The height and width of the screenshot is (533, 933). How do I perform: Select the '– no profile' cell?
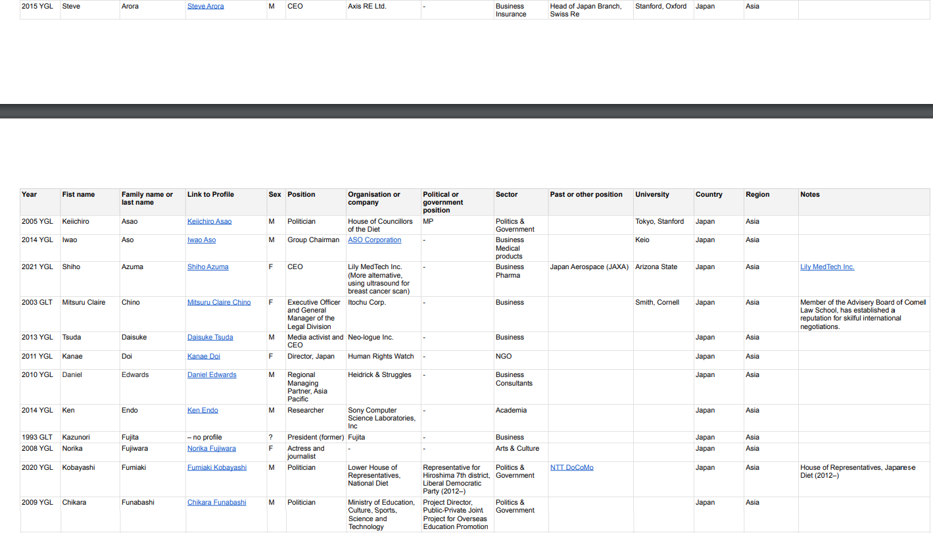pyautogui.click(x=226, y=437)
